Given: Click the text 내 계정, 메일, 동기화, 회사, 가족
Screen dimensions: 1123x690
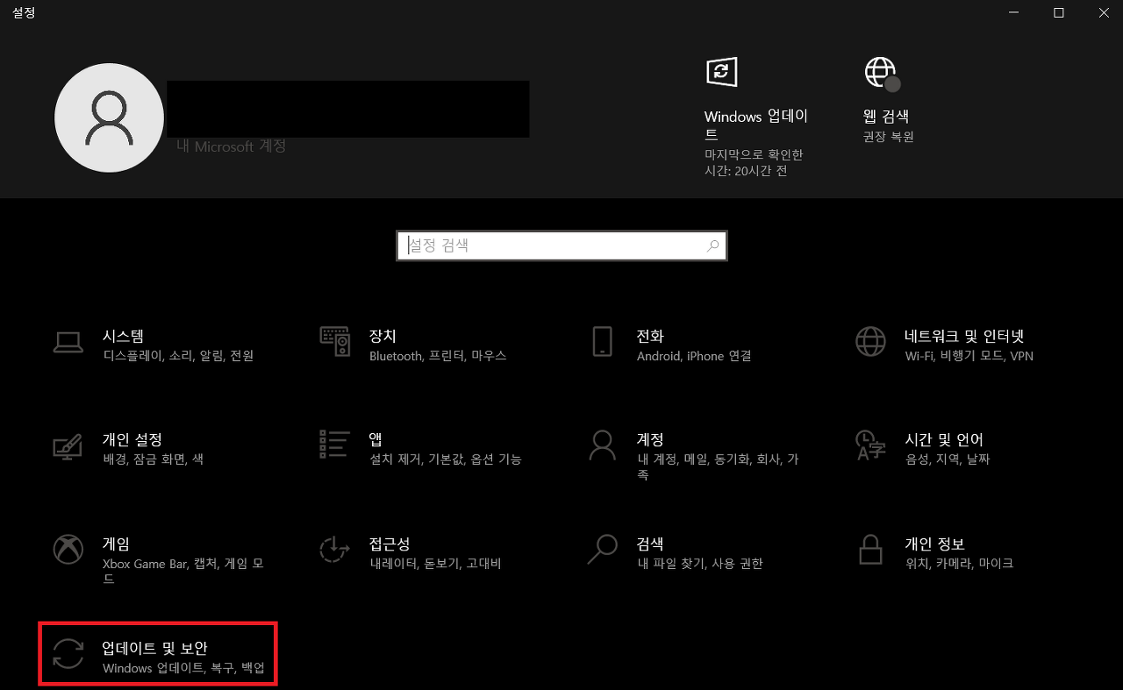Looking at the screenshot, I should point(718,467).
